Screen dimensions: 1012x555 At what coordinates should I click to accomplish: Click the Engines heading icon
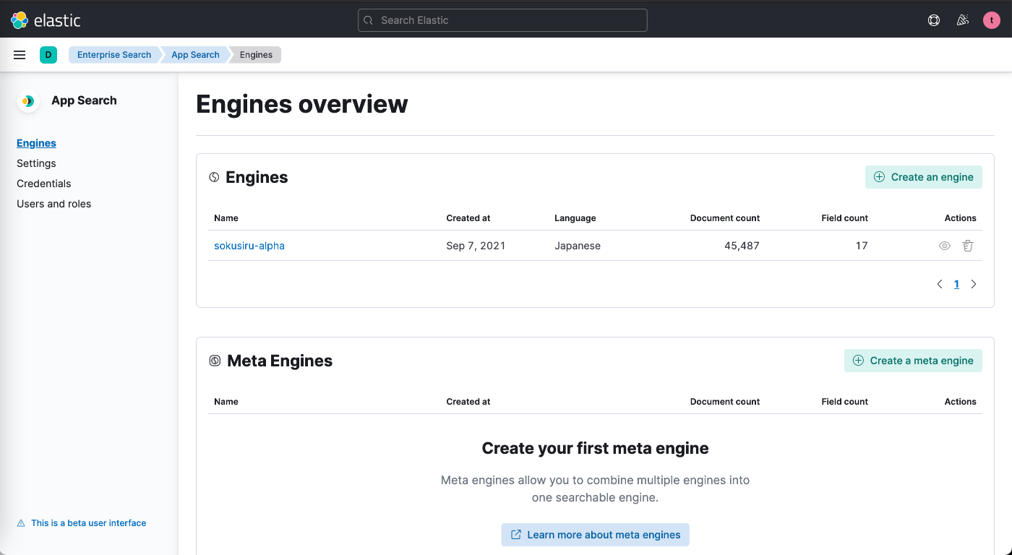click(x=214, y=177)
